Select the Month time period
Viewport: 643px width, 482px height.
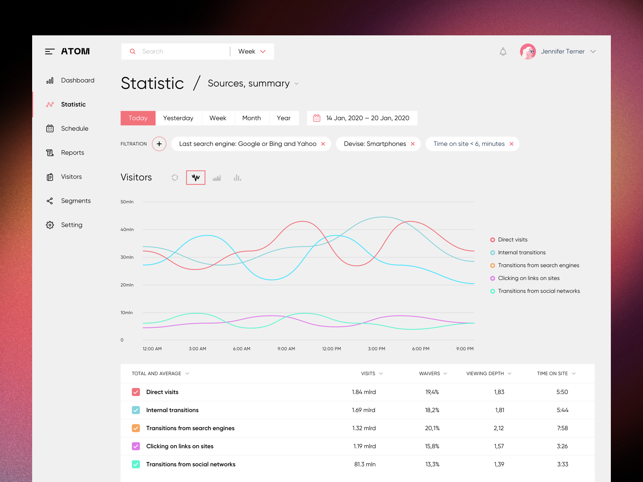251,118
